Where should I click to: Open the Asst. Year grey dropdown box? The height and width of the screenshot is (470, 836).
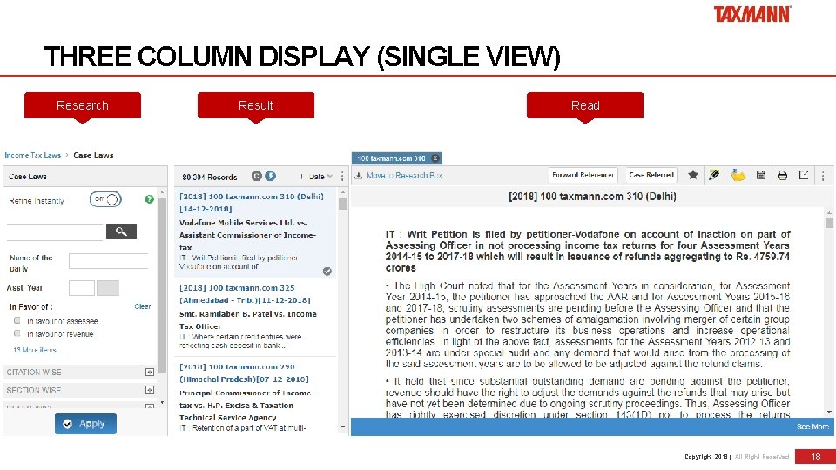coord(108,288)
